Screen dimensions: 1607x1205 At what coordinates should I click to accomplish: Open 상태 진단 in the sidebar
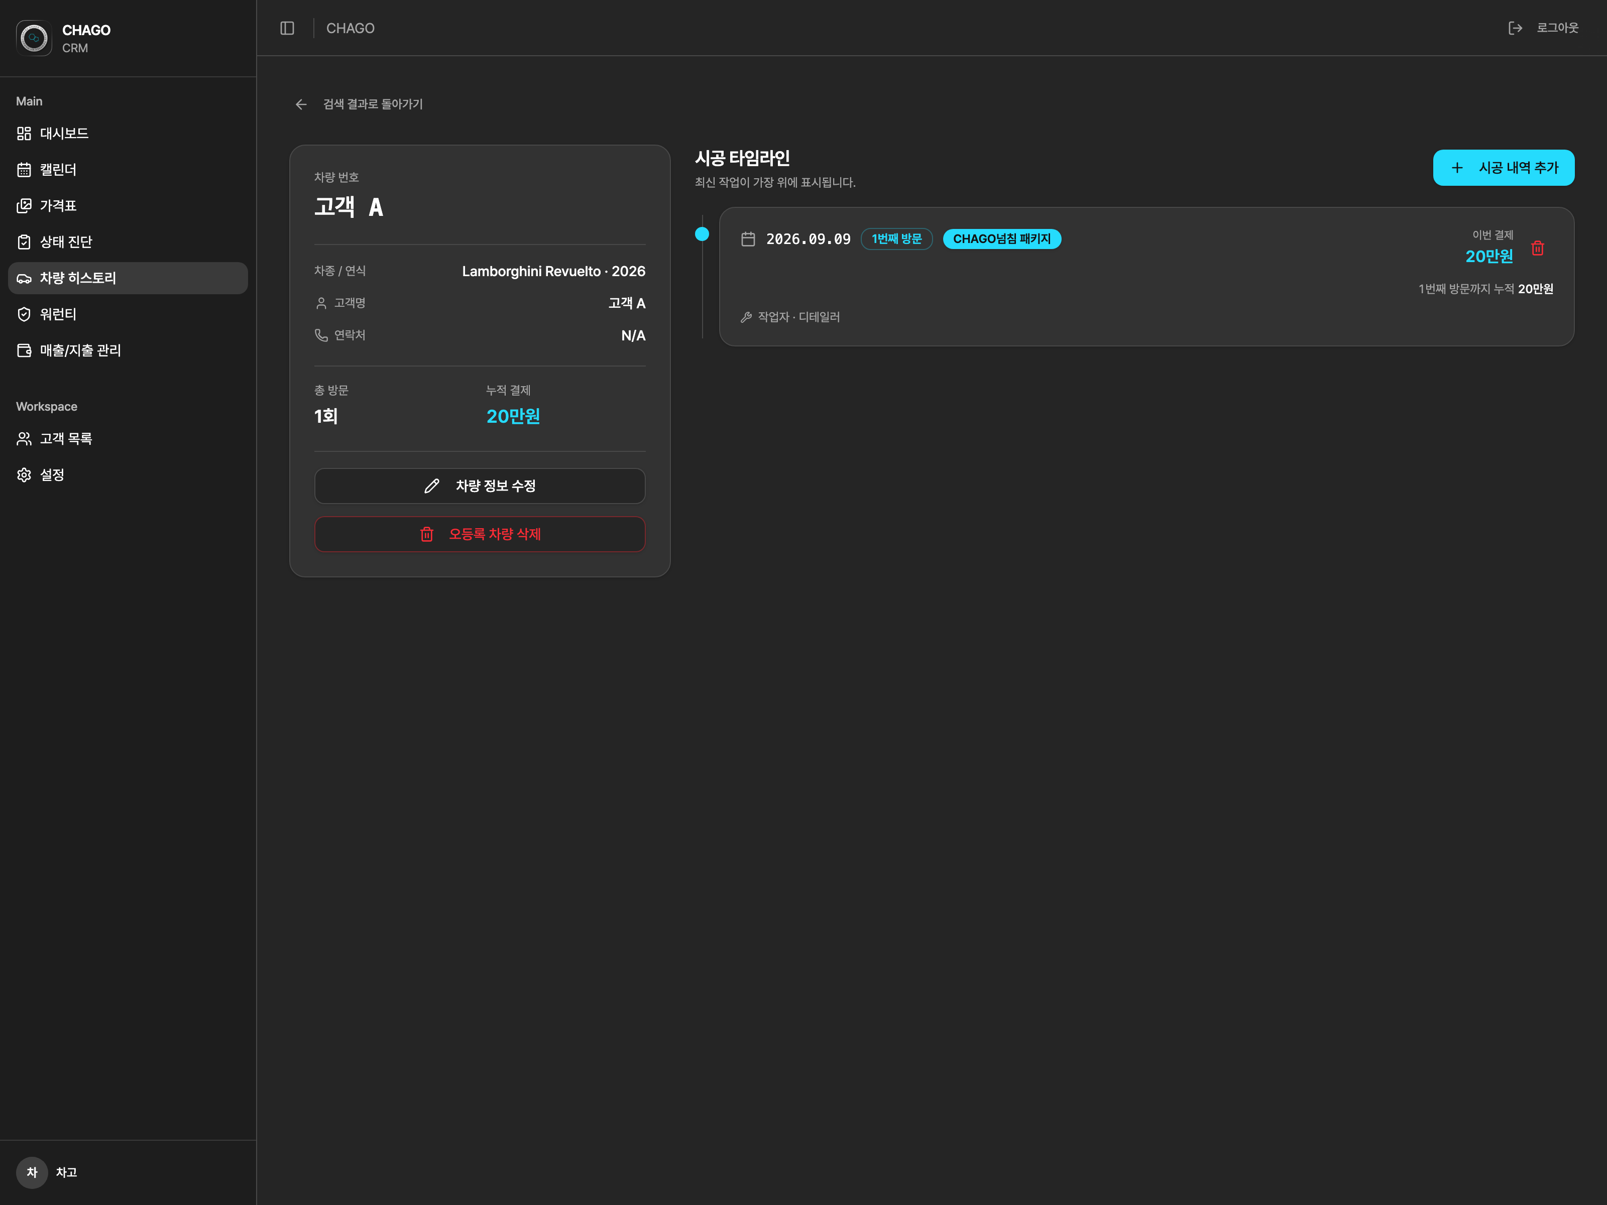coord(128,242)
